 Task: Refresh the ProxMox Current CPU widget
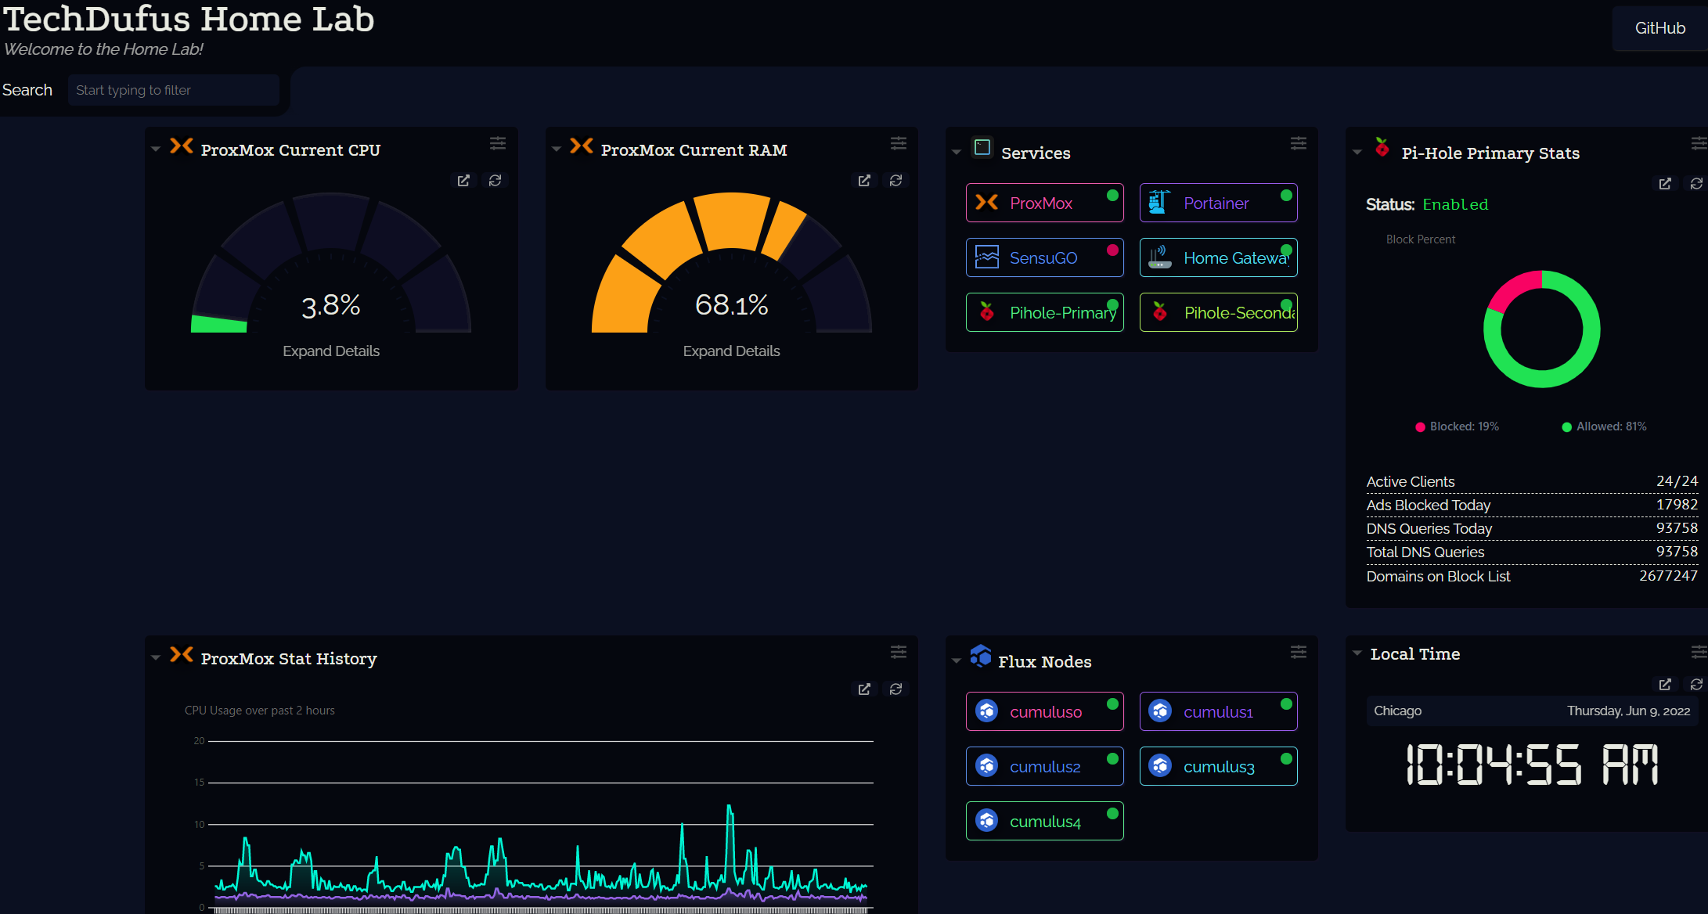pos(495,181)
